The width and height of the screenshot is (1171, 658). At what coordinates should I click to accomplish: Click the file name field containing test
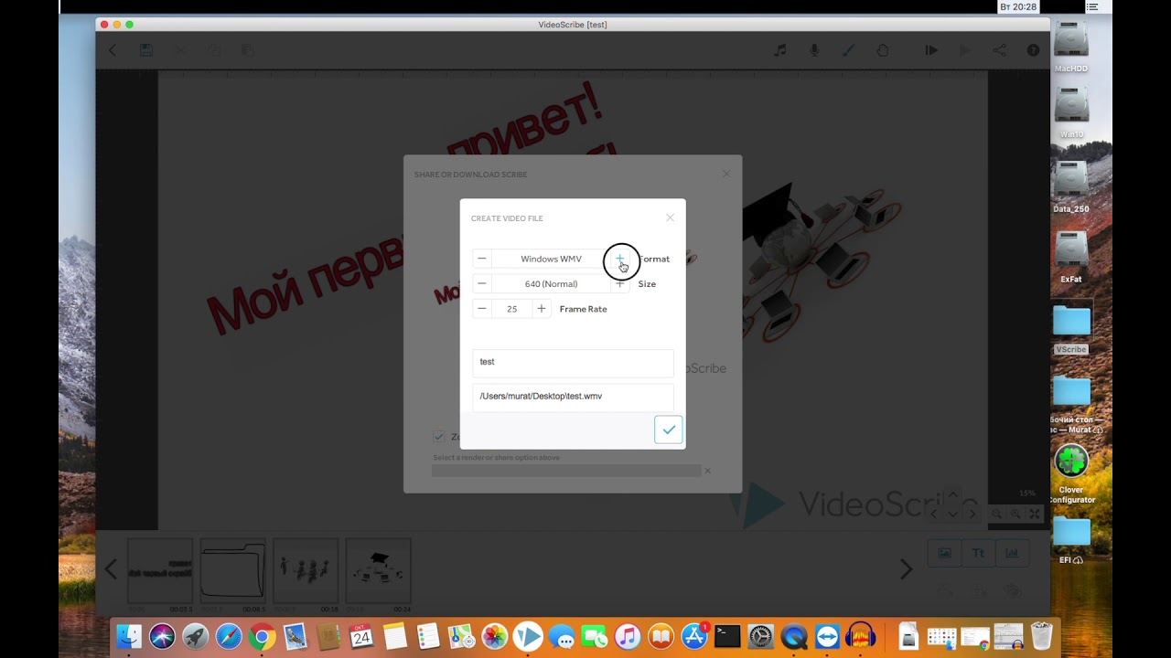coord(573,362)
